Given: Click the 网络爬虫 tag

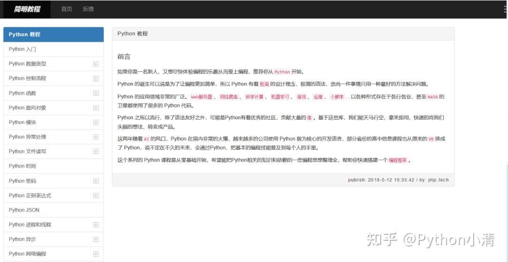Looking at the screenshot, I should pos(229,97).
